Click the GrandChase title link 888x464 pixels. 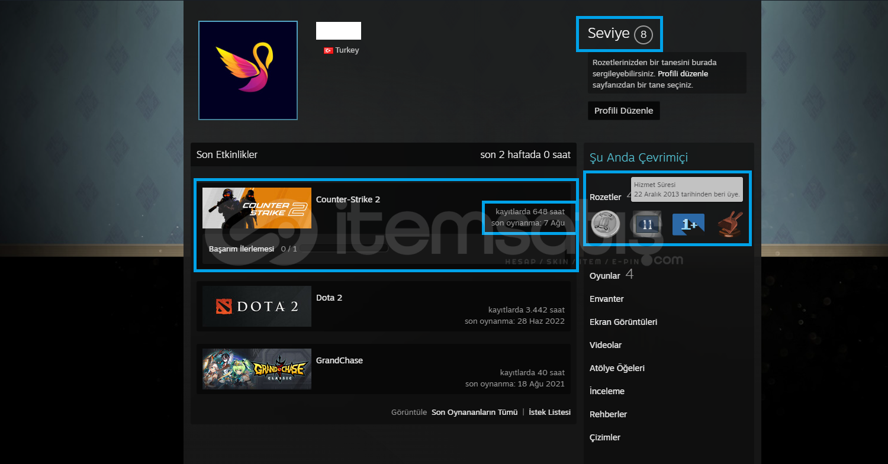[x=339, y=360]
